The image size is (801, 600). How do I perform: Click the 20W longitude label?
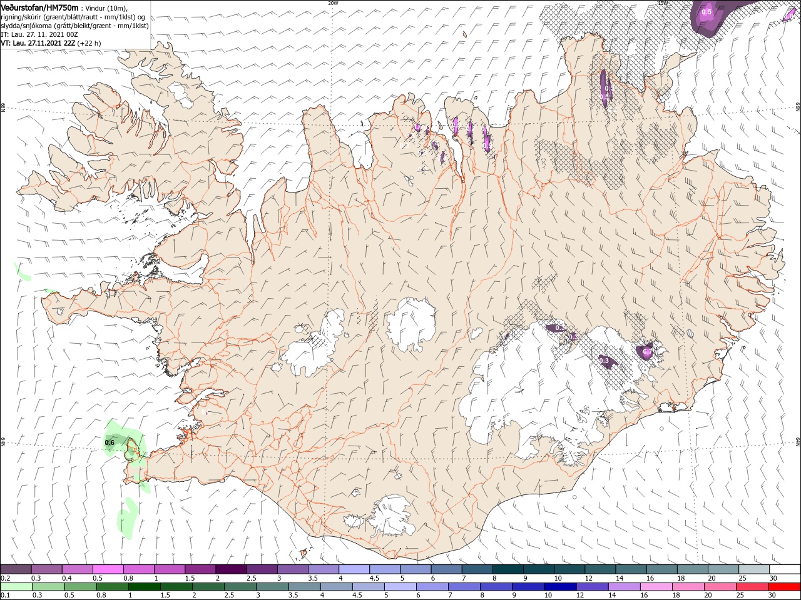(333, 3)
